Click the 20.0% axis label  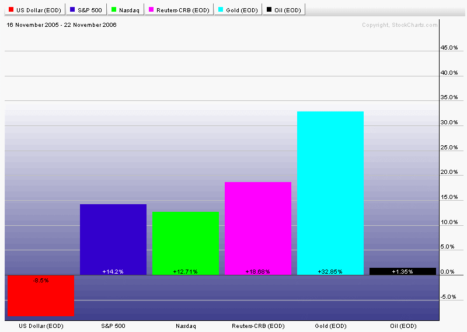449,172
